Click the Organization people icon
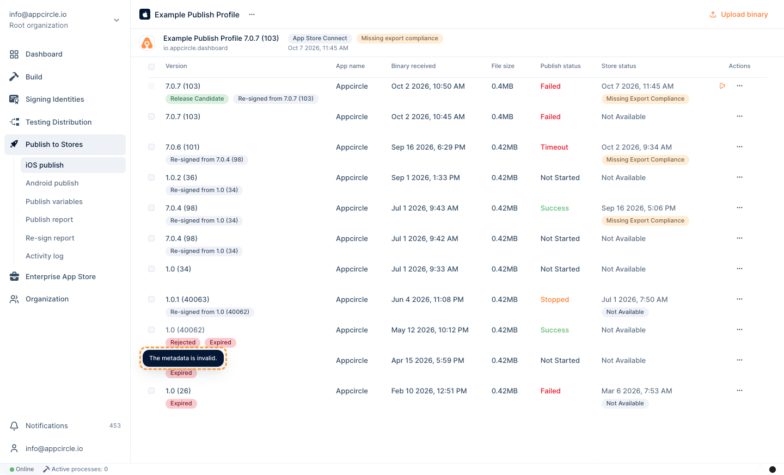The width and height of the screenshot is (784, 475). 14,299
